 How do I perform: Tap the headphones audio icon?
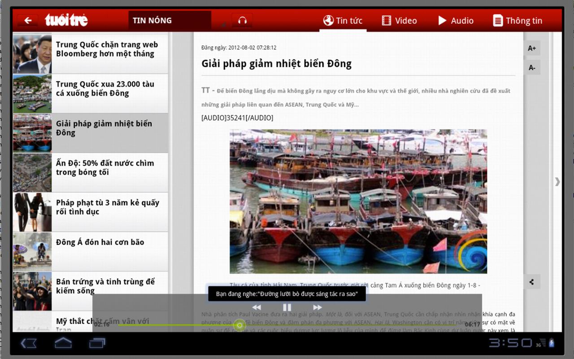click(242, 21)
